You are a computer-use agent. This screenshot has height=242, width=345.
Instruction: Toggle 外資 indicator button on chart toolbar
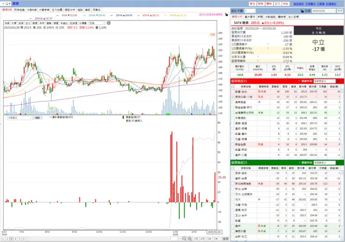pyautogui.click(x=14, y=23)
